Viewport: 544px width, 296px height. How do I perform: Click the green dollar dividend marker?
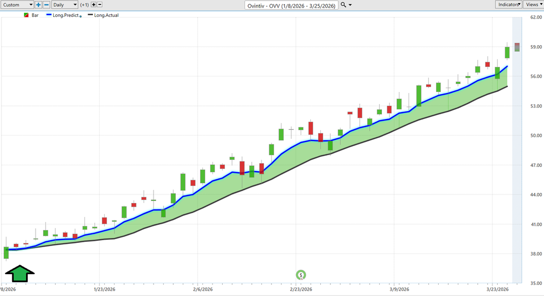pyautogui.click(x=301, y=275)
